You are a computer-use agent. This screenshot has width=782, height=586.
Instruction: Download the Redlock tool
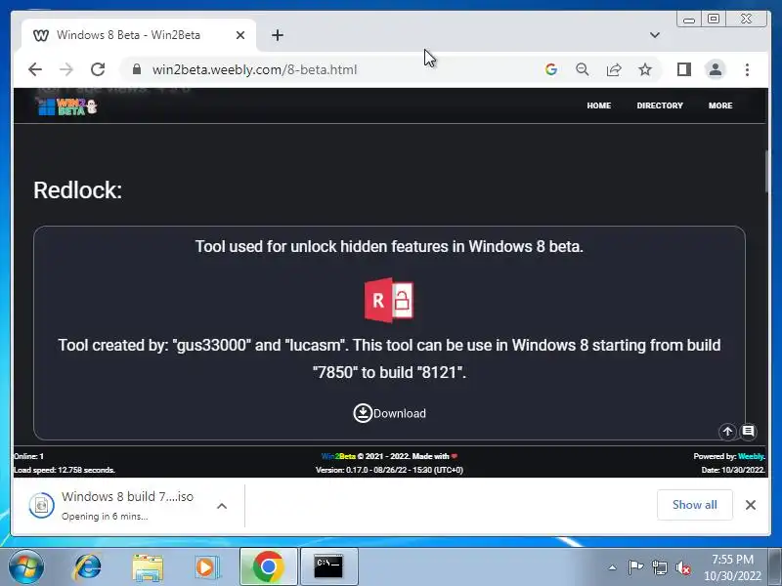coord(389,413)
